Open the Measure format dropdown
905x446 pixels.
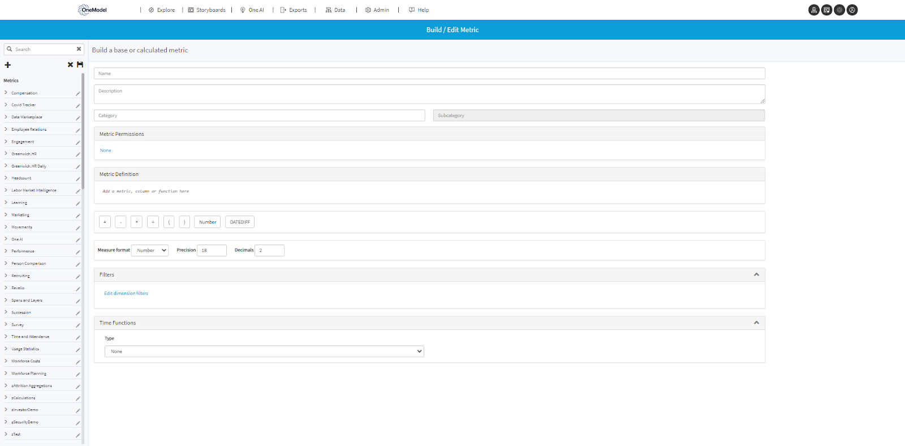(x=150, y=250)
